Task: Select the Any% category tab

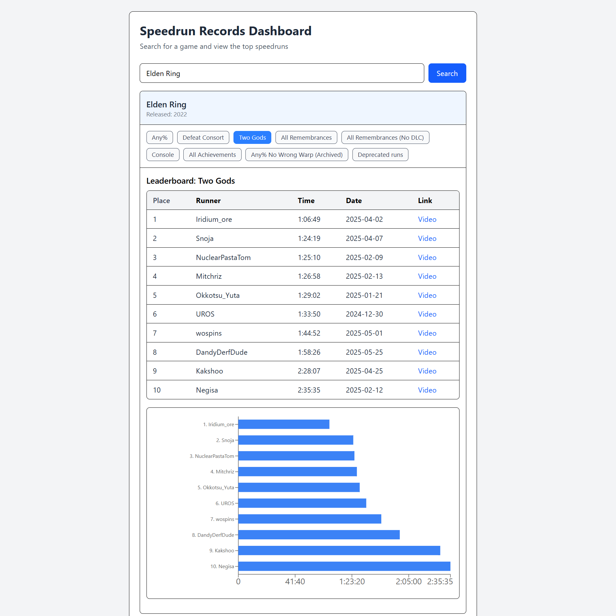Action: [x=159, y=137]
